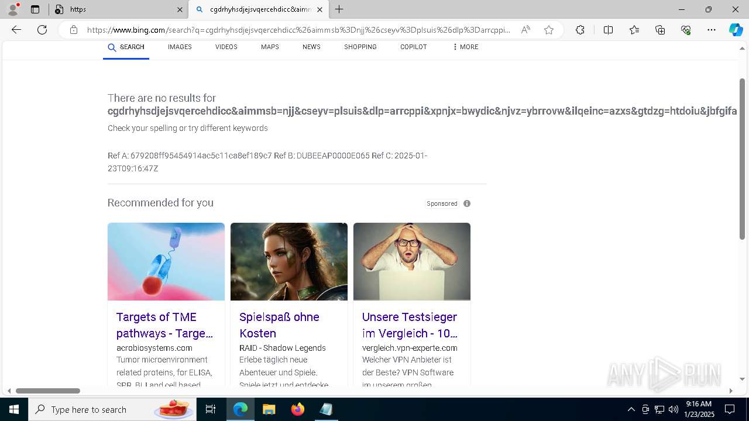This screenshot has width=749, height=421.
Task: Click the scroll right arrow
Action: pos(731,391)
